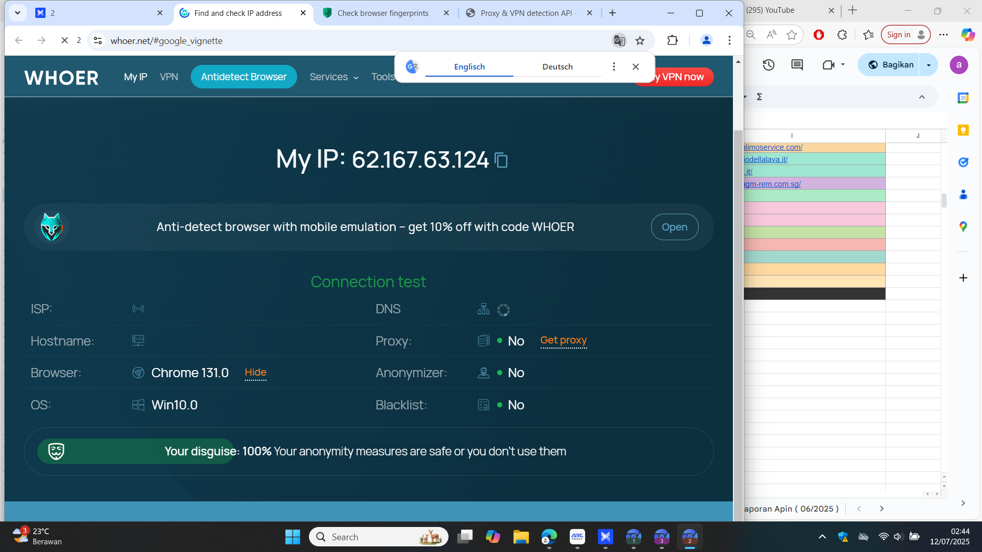This screenshot has width=982, height=552.
Task: Open the Meet camera dropdown arrow in Sheets
Action: pos(843,65)
